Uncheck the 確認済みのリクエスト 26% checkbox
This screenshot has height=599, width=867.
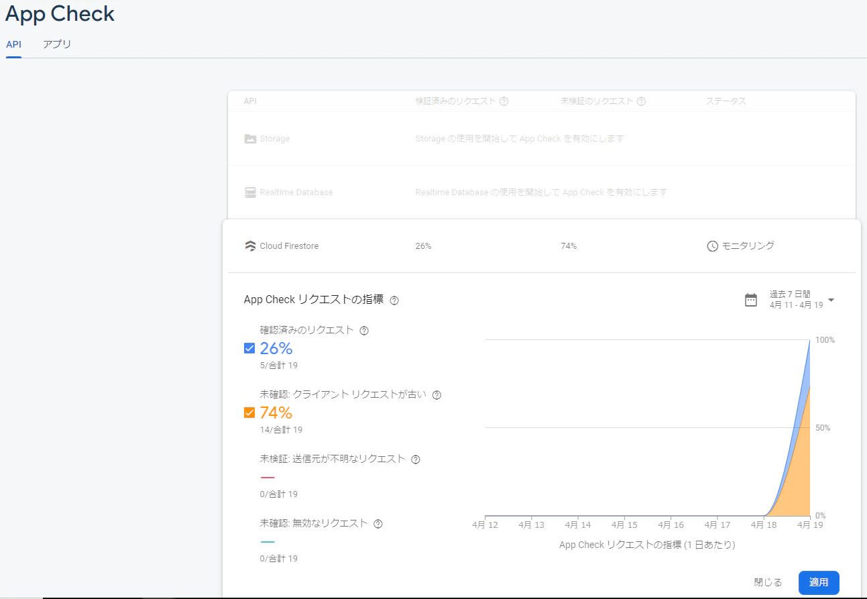249,348
